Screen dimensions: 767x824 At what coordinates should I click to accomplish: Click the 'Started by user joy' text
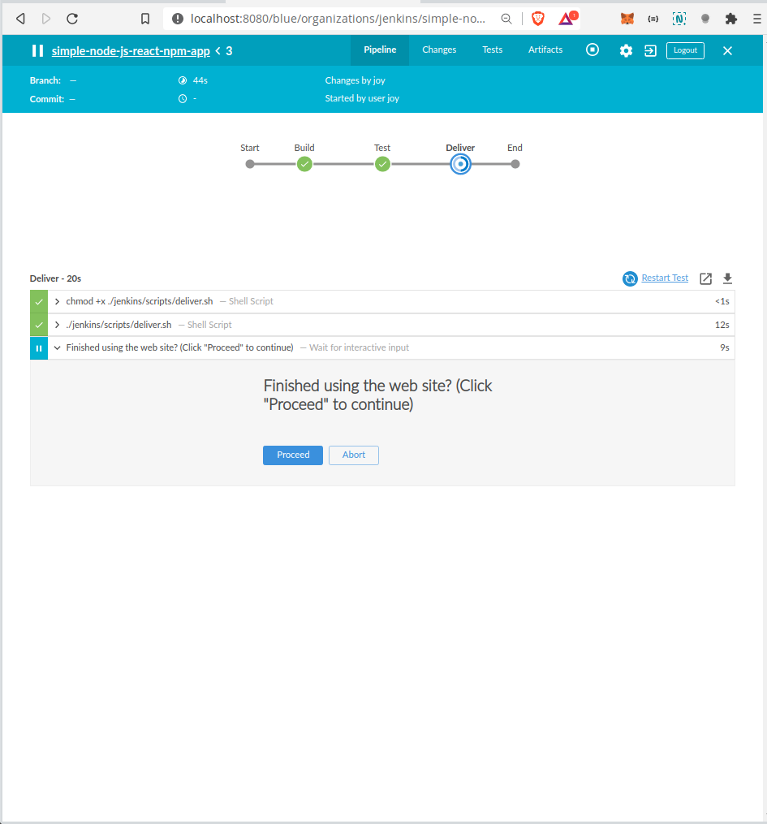click(362, 98)
